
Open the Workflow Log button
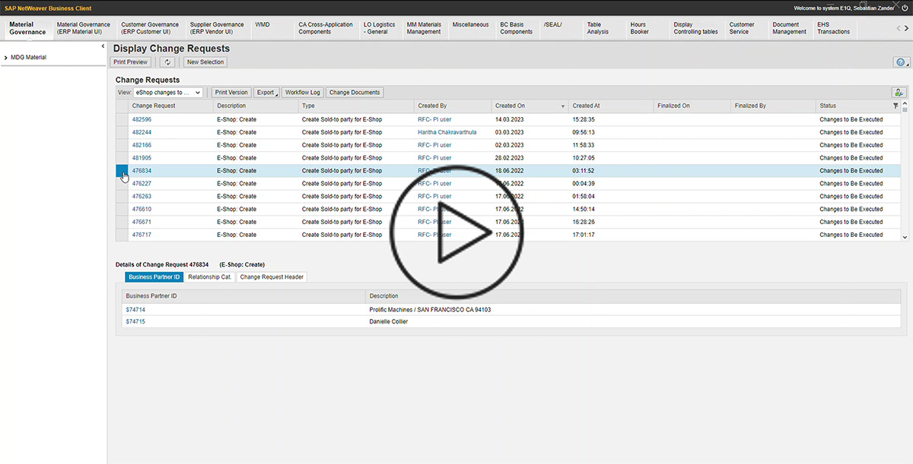tap(303, 93)
